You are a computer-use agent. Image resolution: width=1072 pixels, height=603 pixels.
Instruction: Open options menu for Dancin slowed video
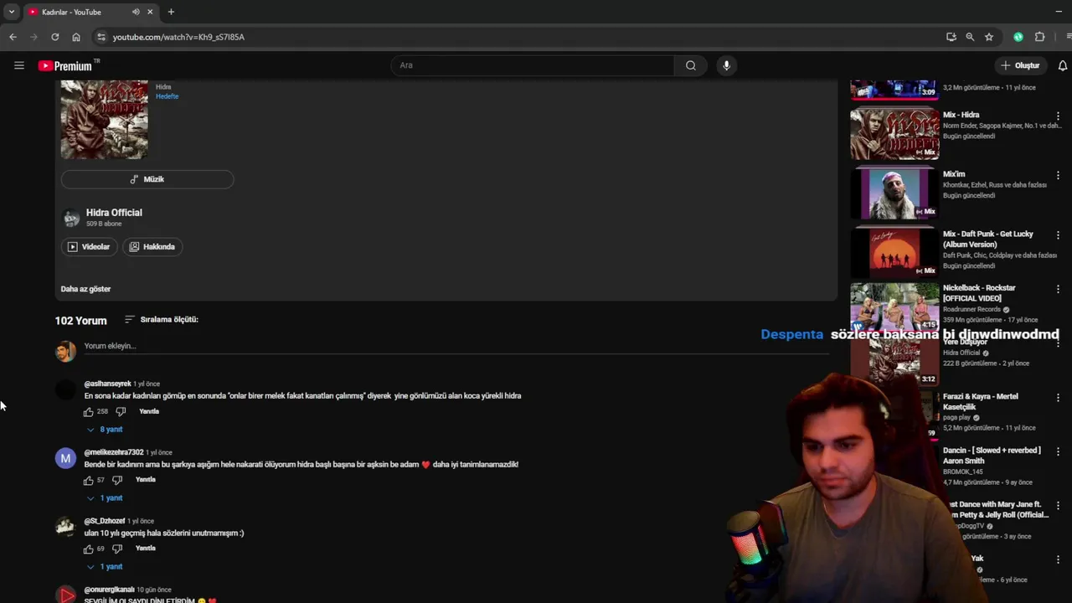tap(1058, 451)
